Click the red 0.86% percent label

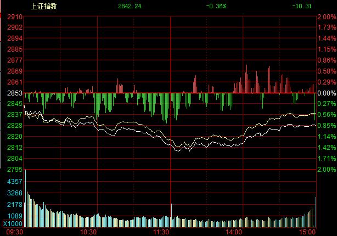[x=327, y=60]
